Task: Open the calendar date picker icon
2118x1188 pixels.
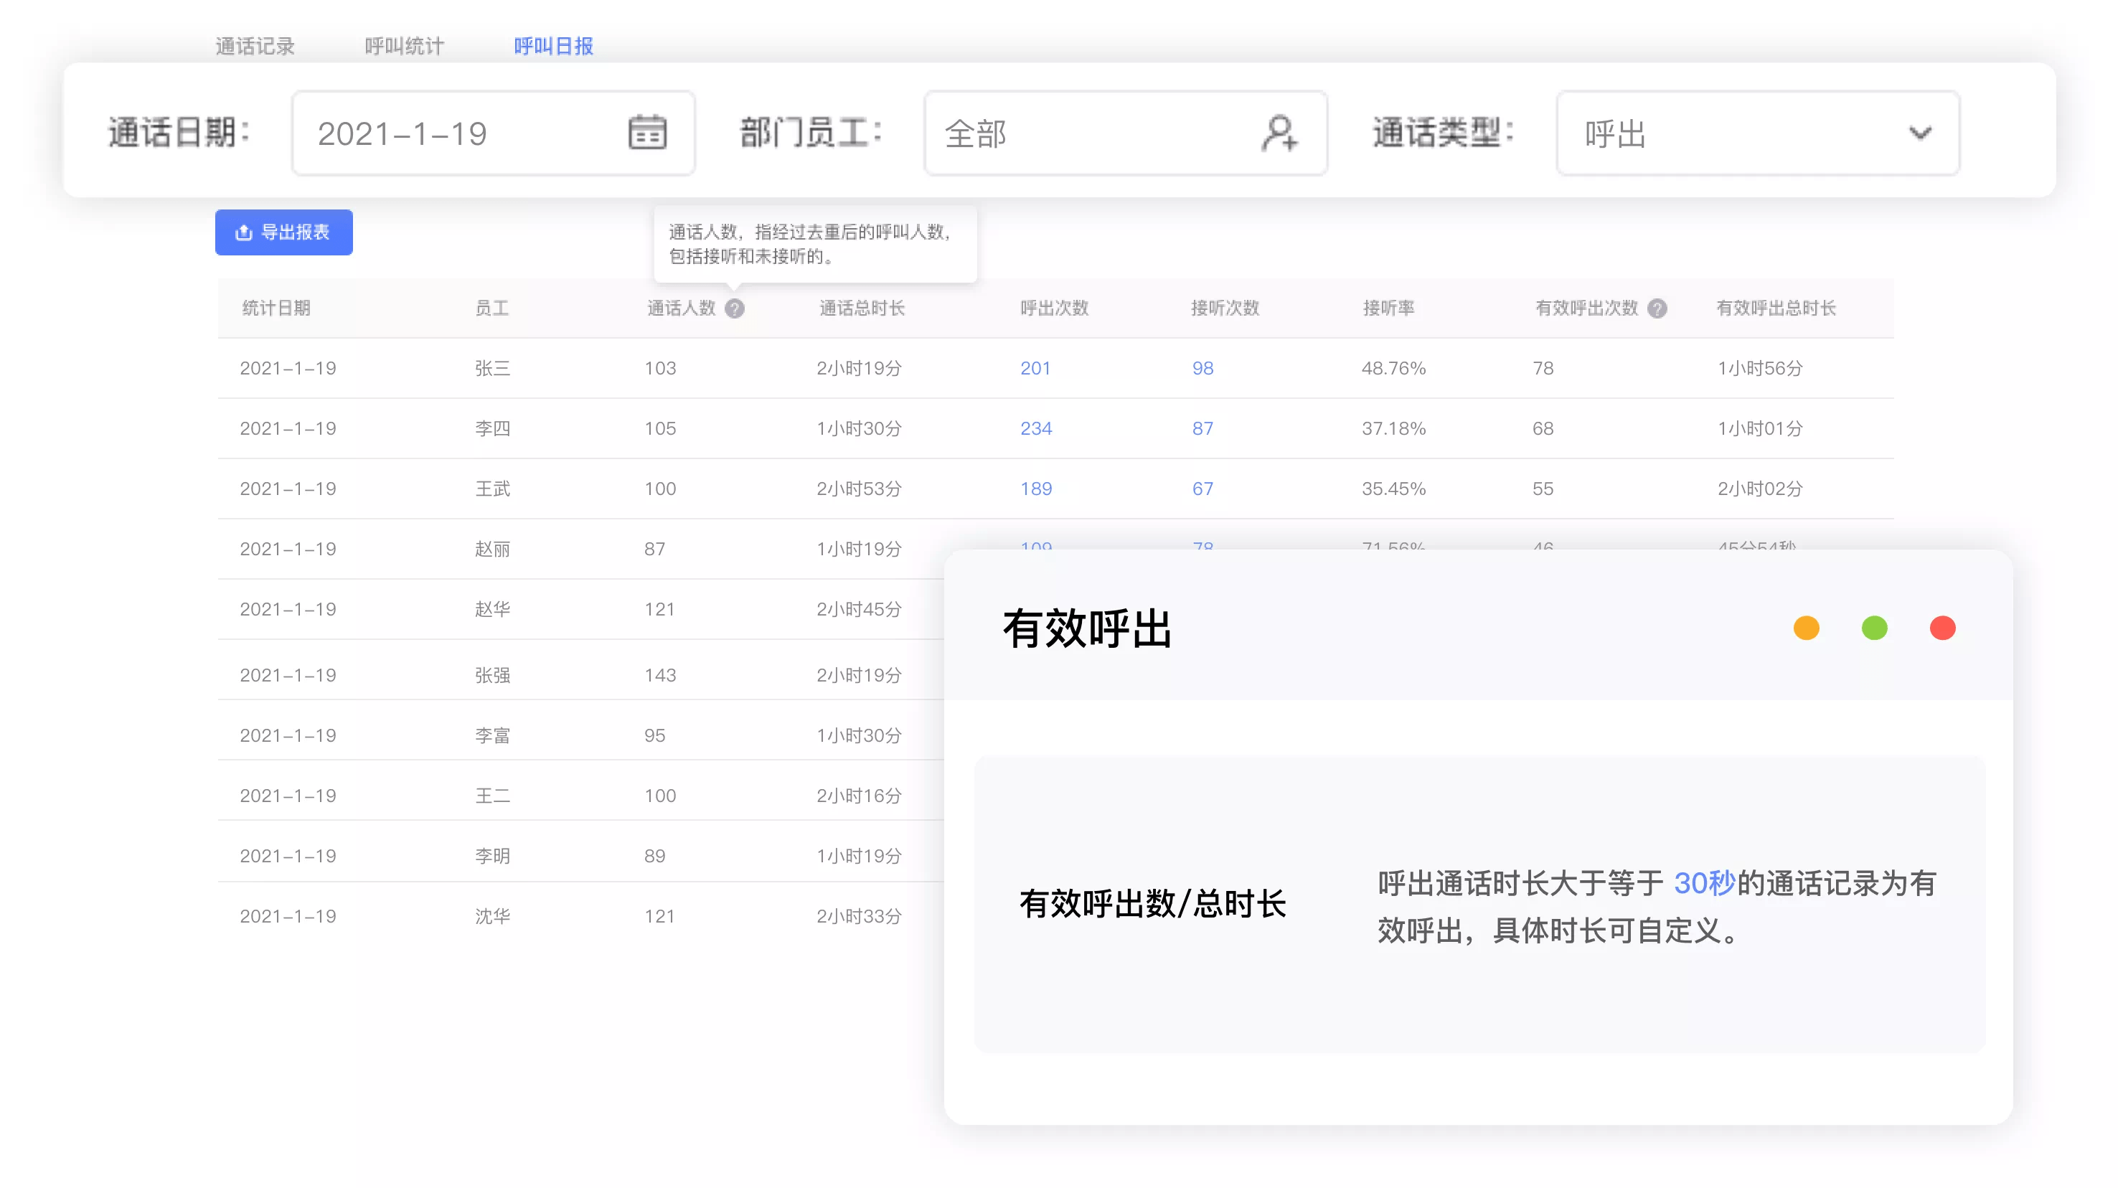Action: 647,133
